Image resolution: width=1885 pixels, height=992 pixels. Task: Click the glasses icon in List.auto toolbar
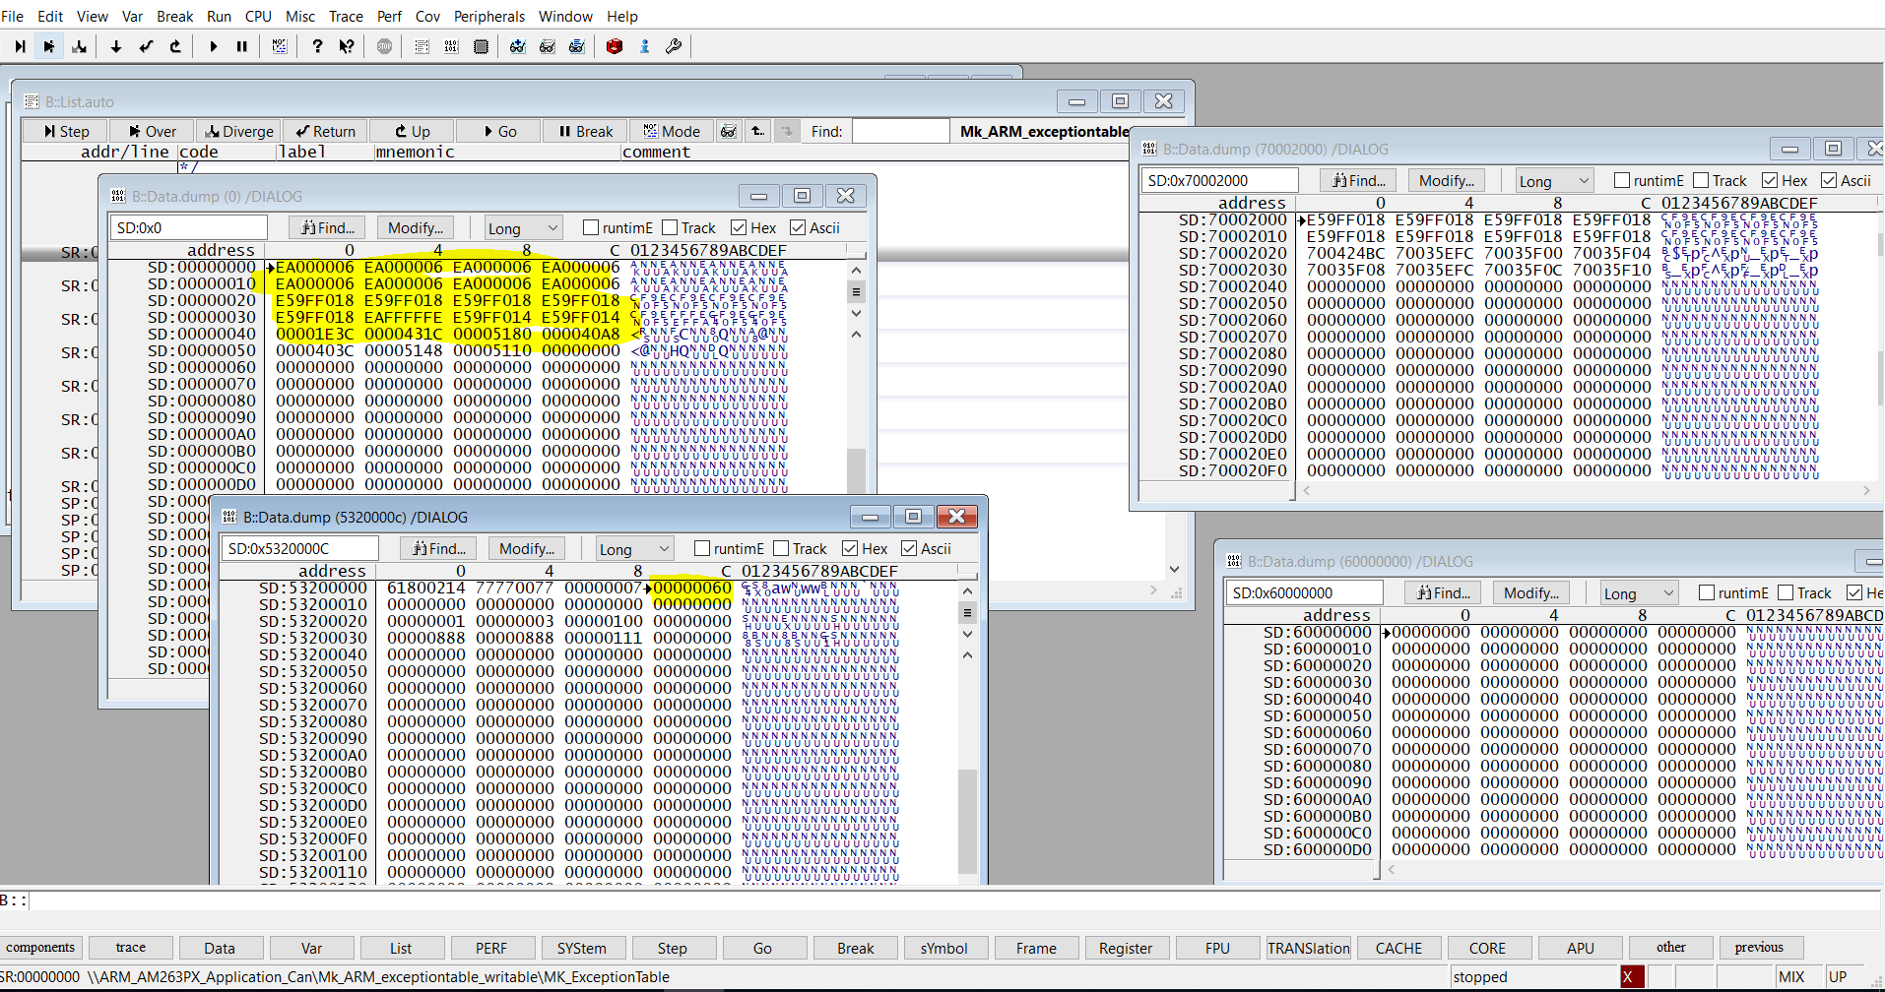tap(728, 131)
